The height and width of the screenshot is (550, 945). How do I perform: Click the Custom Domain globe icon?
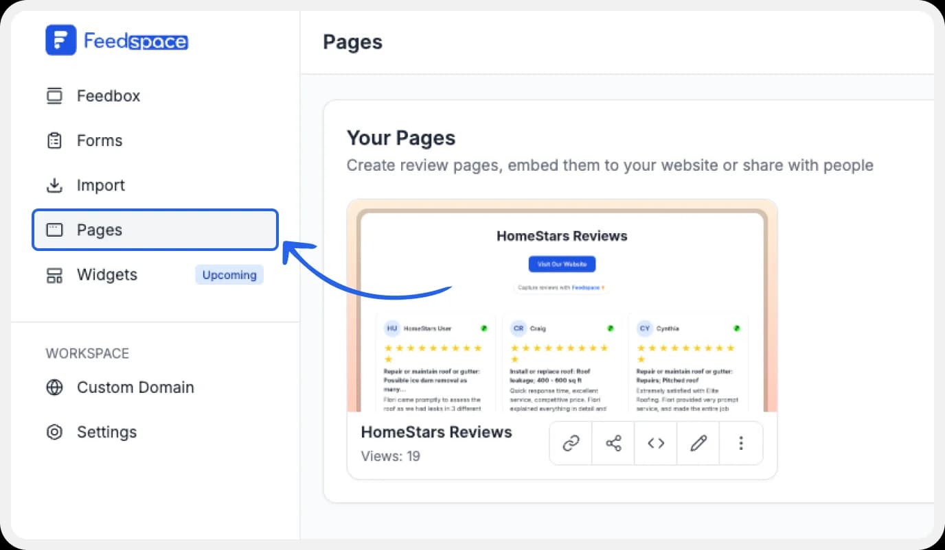click(x=54, y=387)
